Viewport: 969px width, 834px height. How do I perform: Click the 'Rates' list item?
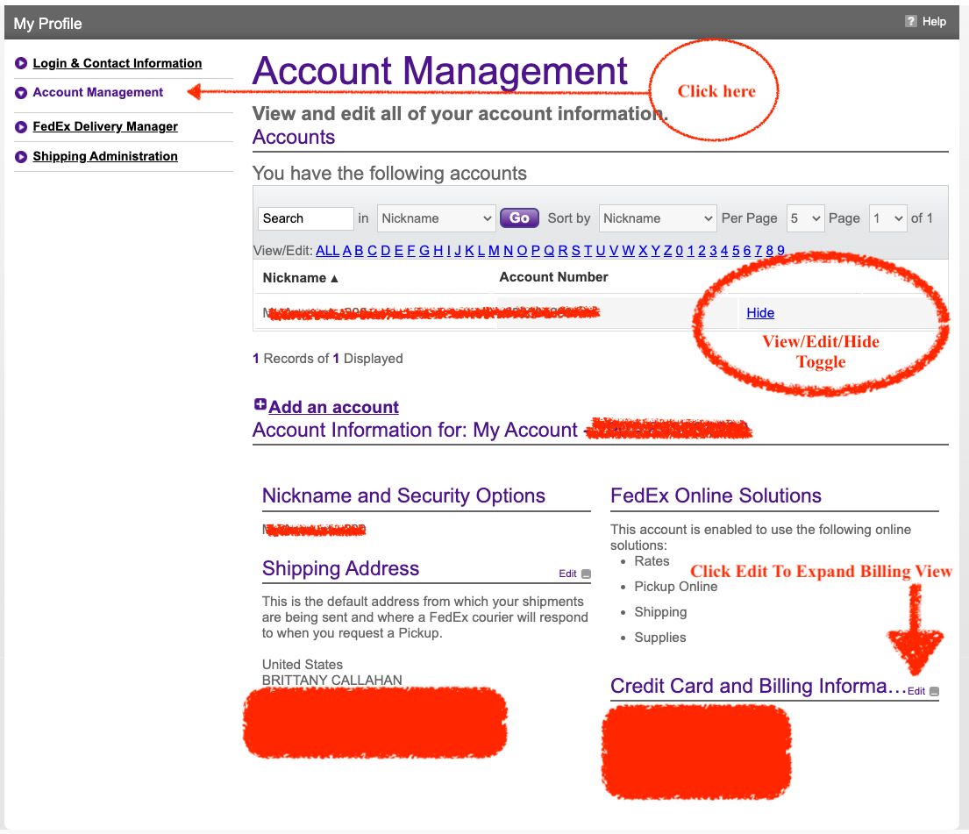tap(652, 560)
